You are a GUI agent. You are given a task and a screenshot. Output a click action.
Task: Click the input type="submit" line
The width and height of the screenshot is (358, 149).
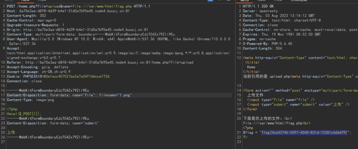click(298, 104)
